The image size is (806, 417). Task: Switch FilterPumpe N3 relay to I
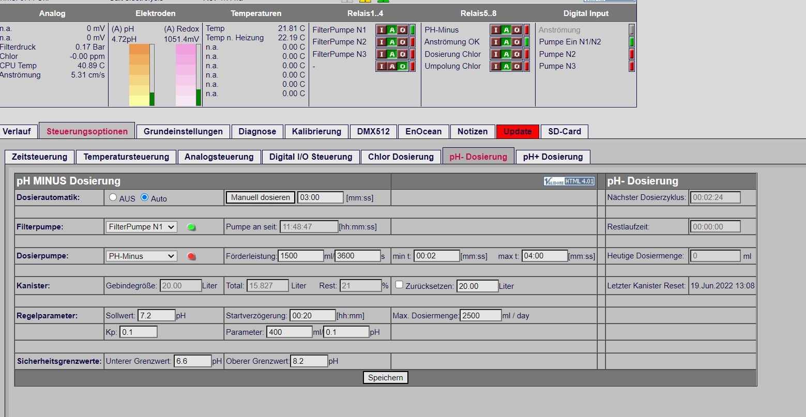pyautogui.click(x=382, y=54)
